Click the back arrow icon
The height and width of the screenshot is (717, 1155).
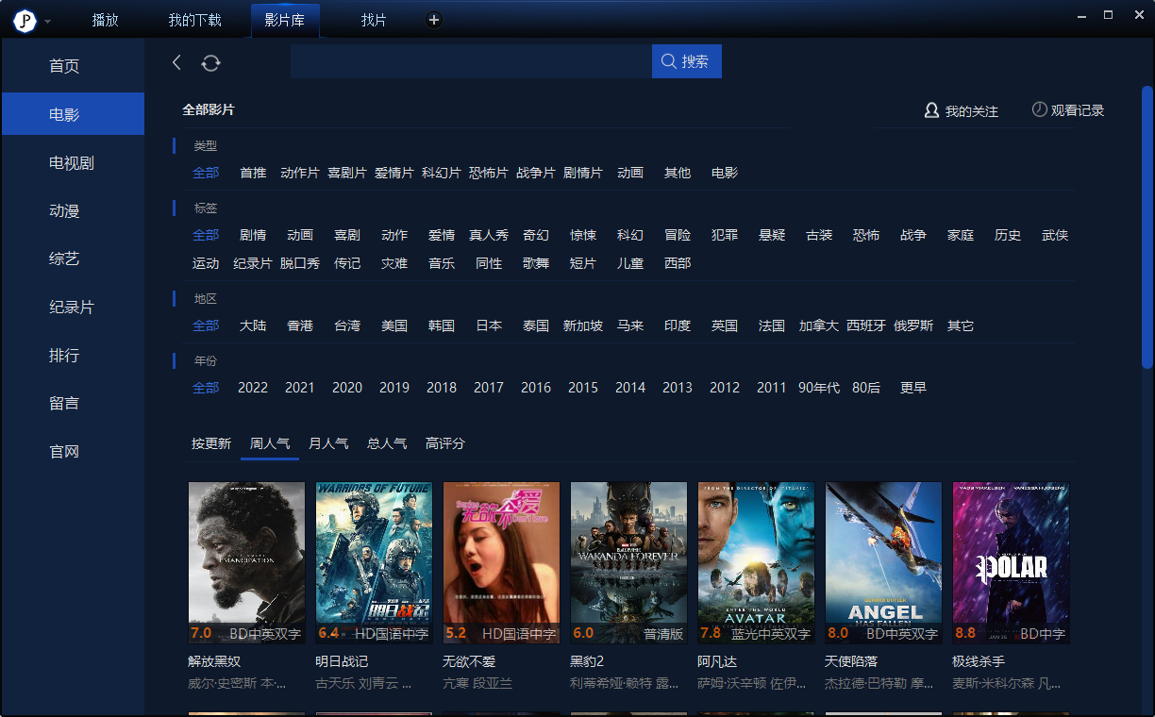coord(176,62)
